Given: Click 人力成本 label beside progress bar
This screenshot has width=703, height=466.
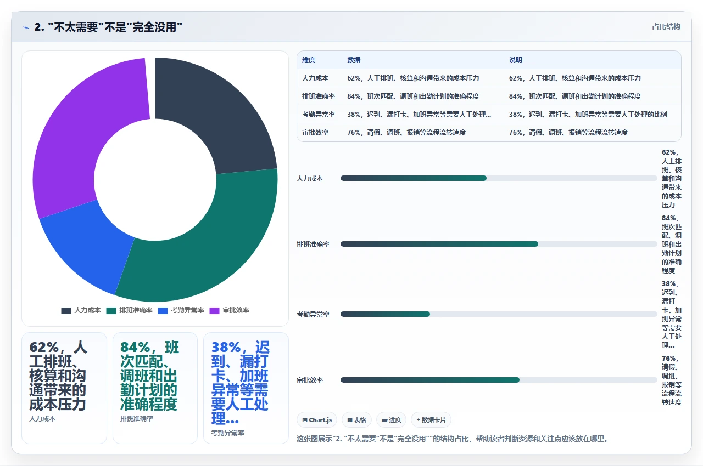Looking at the screenshot, I should coord(310,179).
